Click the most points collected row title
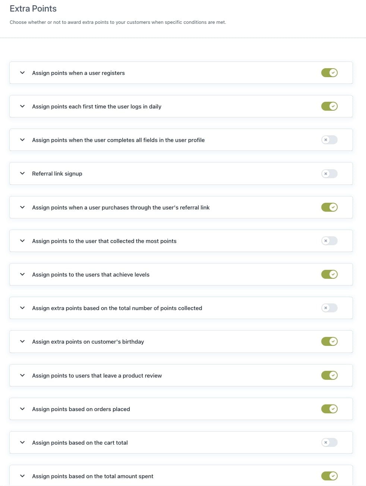Image resolution: width=366 pixels, height=486 pixels. pos(104,241)
